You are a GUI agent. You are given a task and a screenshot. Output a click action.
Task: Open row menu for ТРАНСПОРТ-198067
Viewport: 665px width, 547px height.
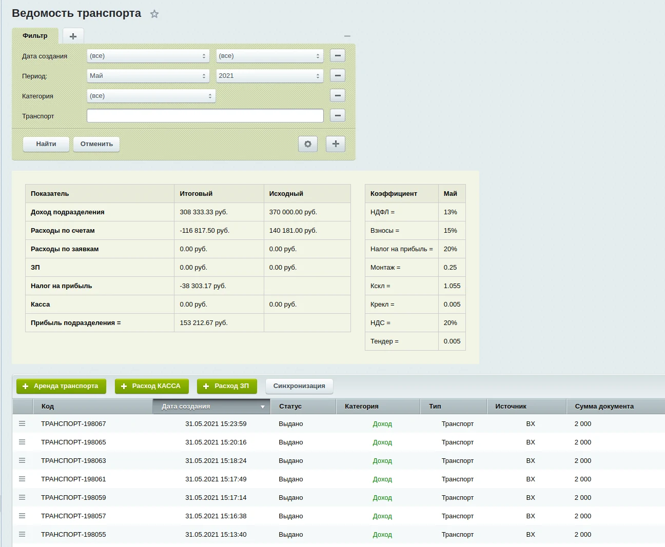tap(22, 423)
